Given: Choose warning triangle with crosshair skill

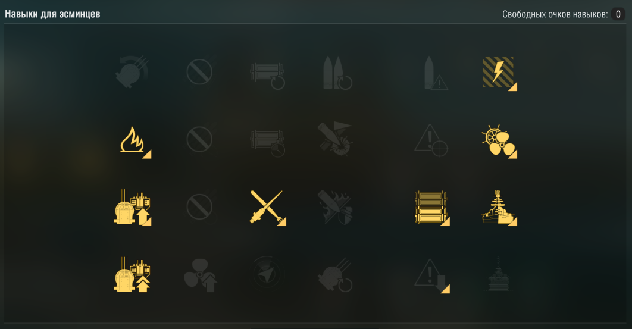Looking at the screenshot, I should pyautogui.click(x=431, y=140).
